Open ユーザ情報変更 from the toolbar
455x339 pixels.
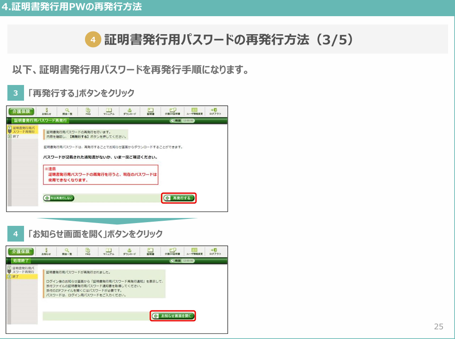195,111
